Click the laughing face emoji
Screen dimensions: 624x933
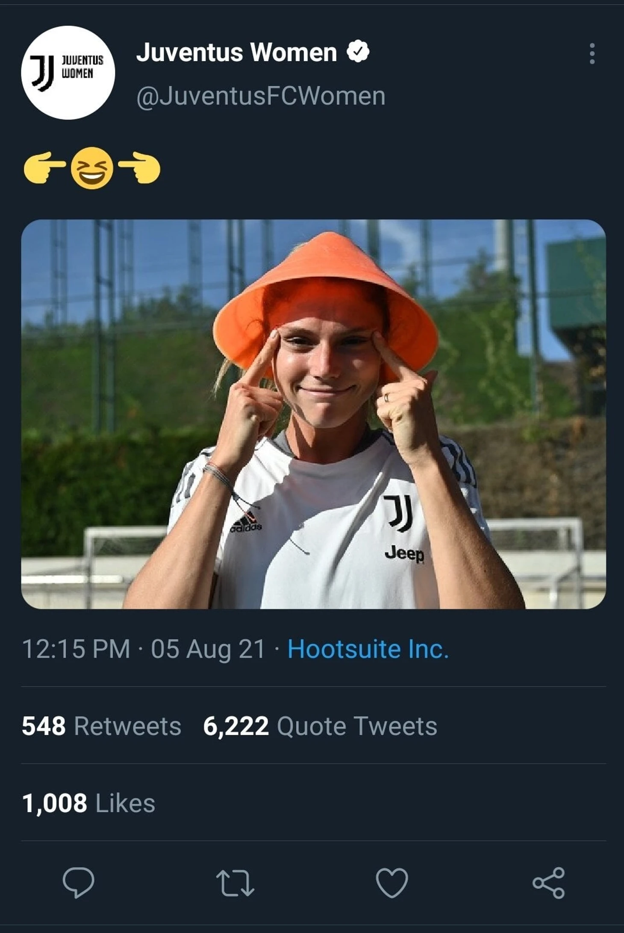pos(92,168)
